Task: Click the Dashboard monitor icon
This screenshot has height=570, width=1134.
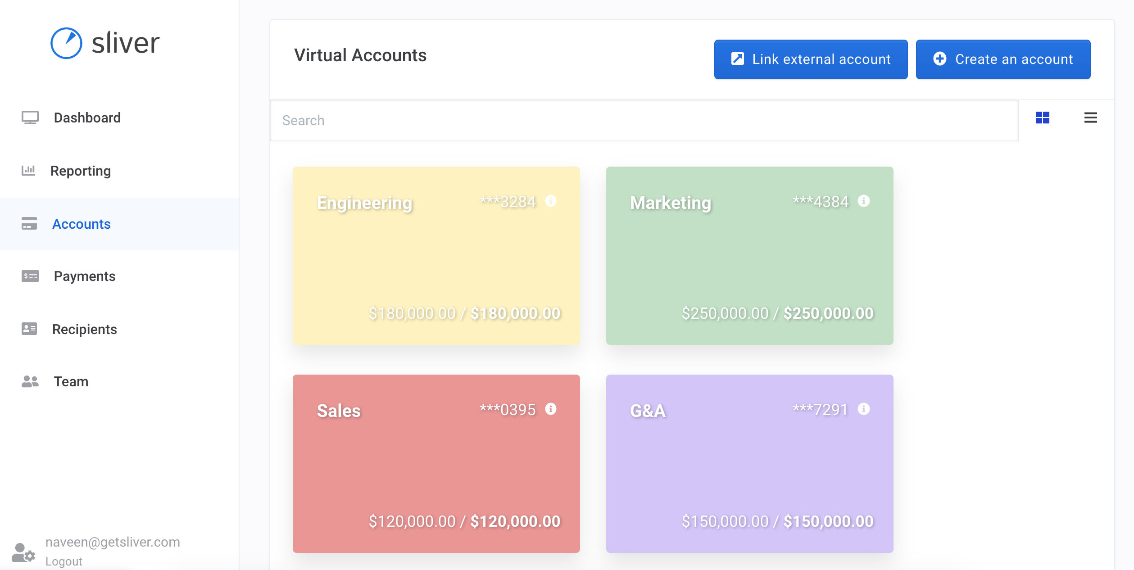Action: [30, 118]
